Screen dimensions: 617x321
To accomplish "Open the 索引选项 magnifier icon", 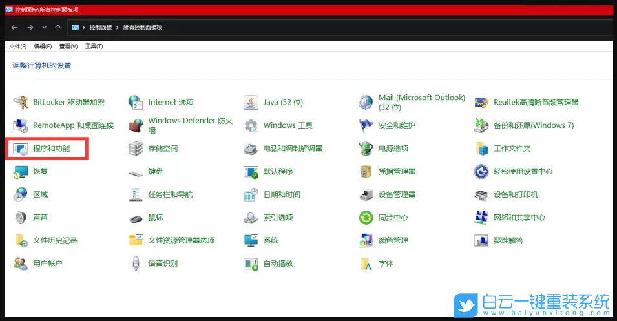I will click(x=251, y=218).
